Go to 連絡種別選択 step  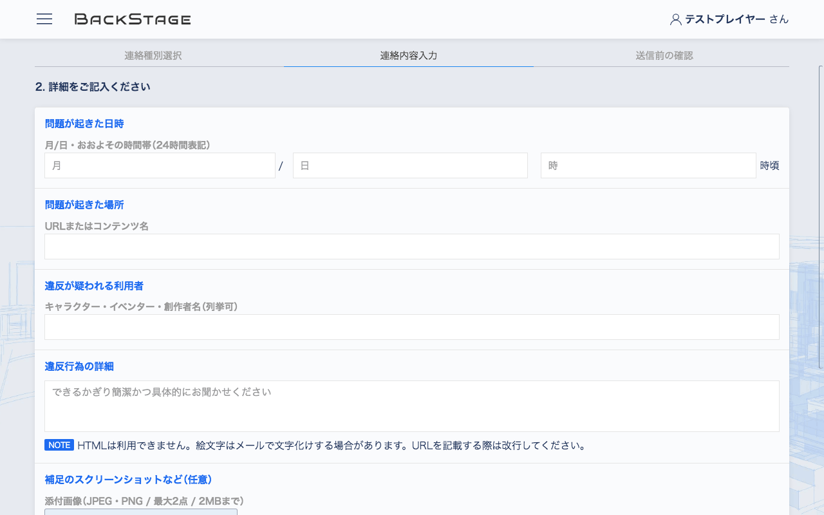(x=153, y=55)
